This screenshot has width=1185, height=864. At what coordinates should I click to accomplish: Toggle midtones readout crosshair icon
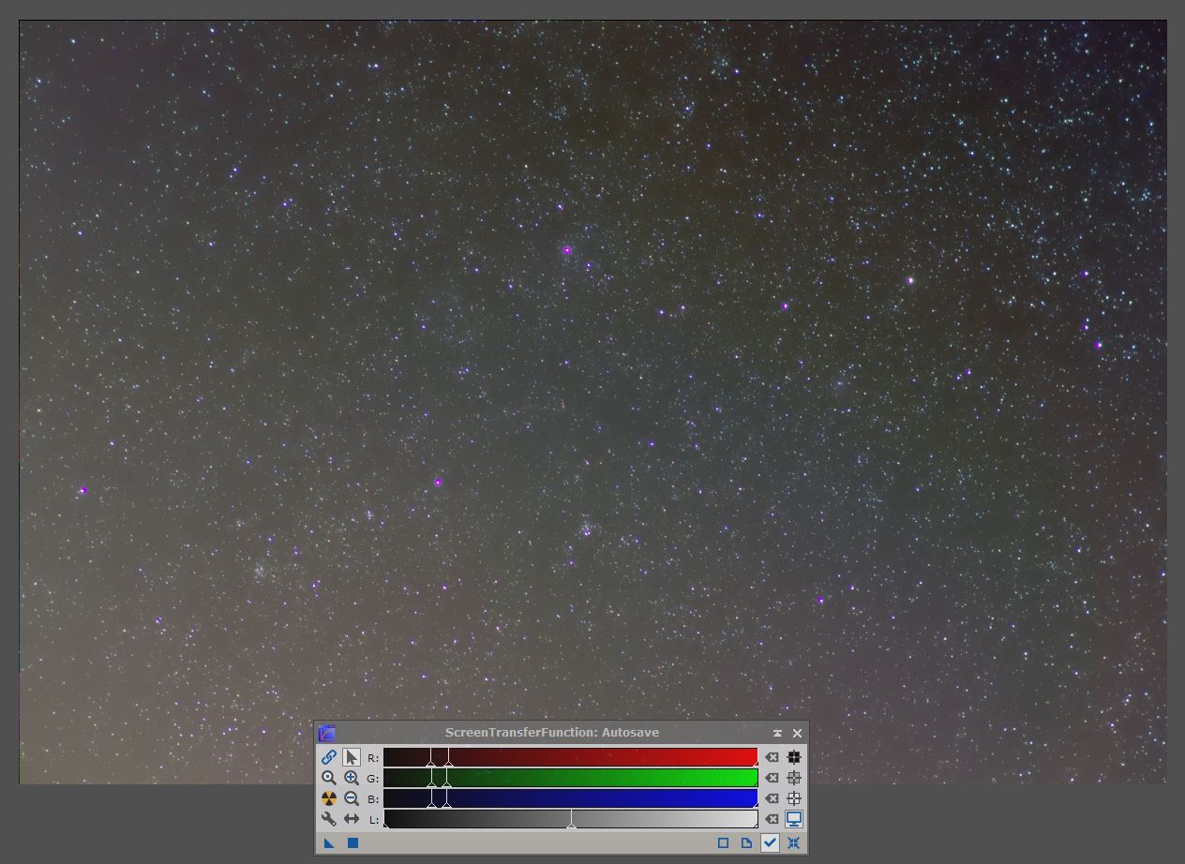coord(794,778)
